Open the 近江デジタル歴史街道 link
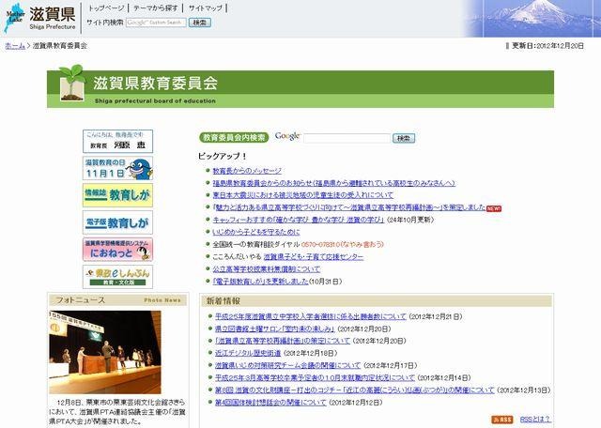The width and height of the screenshot is (601, 428). 248,353
